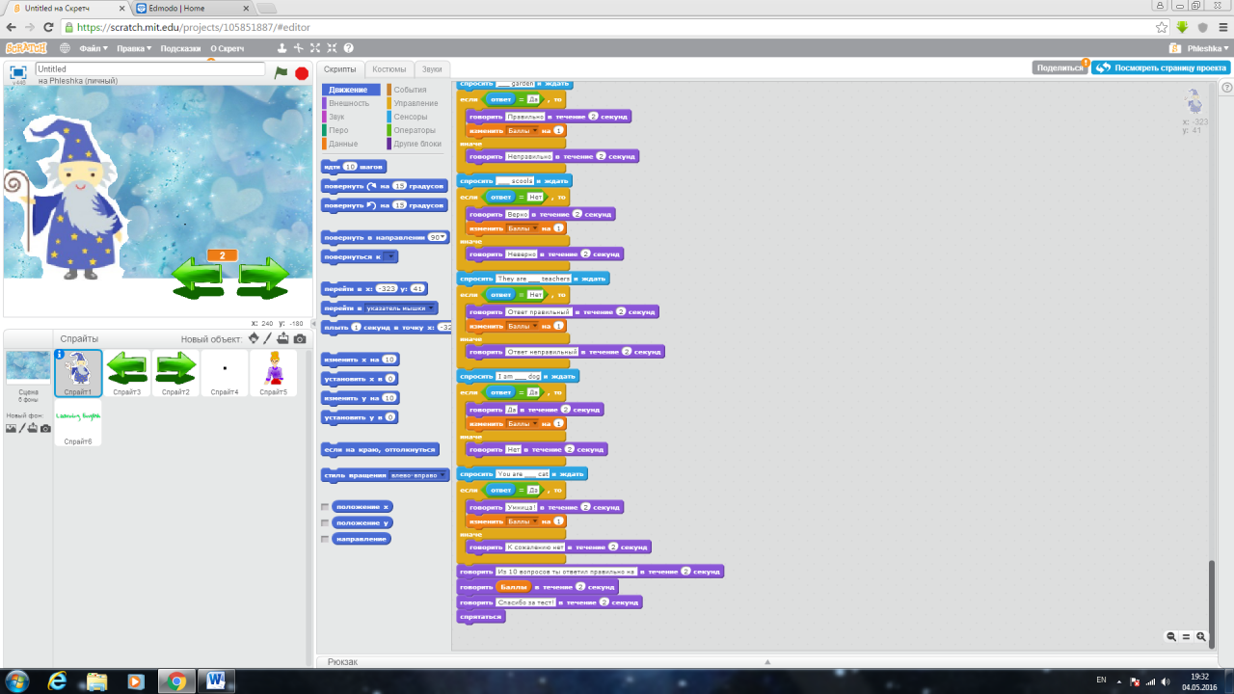Screen dimensions: 1234x694
Task: Click the Scratch logo
Action: tap(25, 48)
